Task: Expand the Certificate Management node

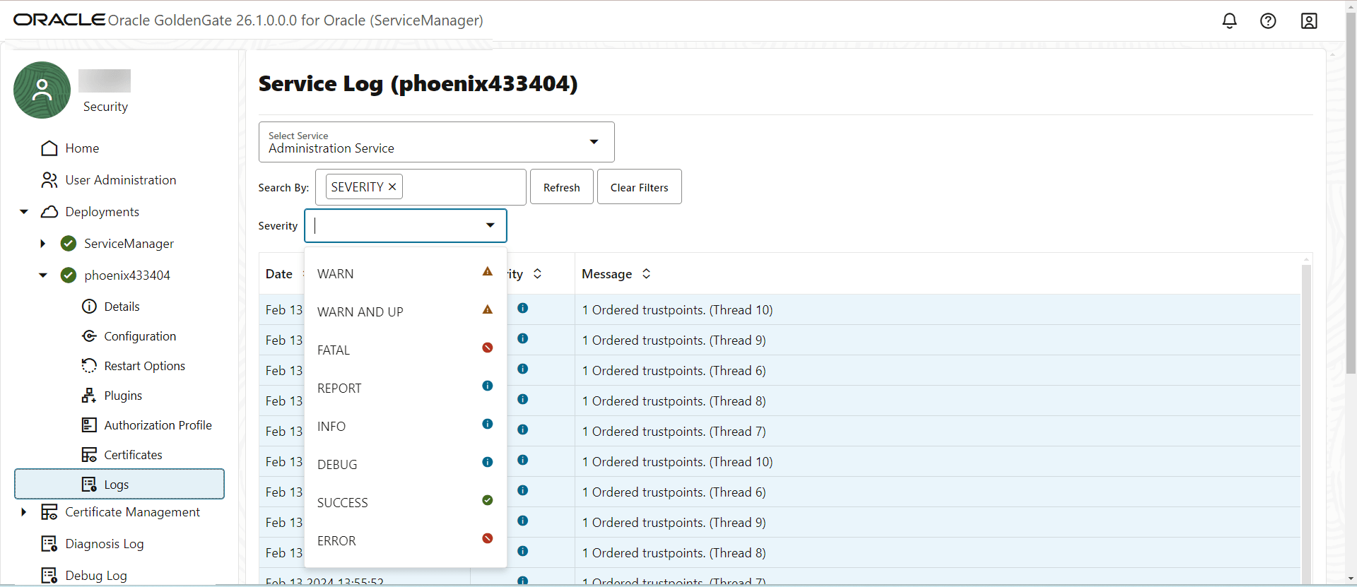Action: (x=24, y=512)
